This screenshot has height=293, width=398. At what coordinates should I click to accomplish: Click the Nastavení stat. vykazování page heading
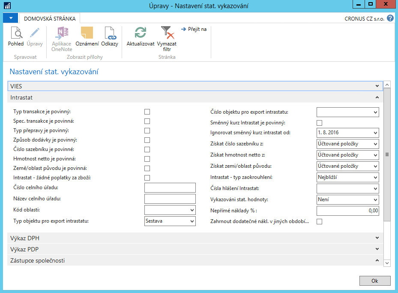54,72
